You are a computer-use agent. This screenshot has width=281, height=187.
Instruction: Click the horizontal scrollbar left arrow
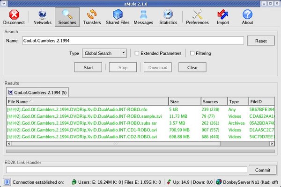coord(9,144)
